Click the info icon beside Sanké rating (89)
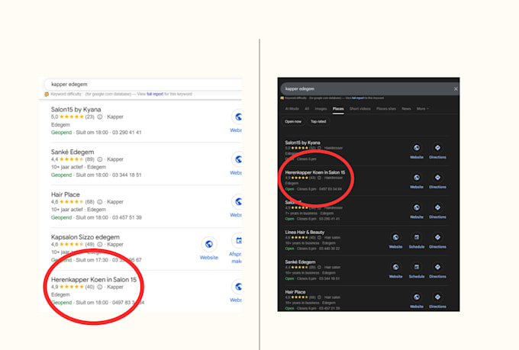 point(100,159)
